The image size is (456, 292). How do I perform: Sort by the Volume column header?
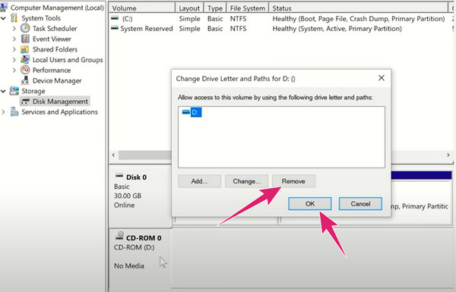click(142, 8)
